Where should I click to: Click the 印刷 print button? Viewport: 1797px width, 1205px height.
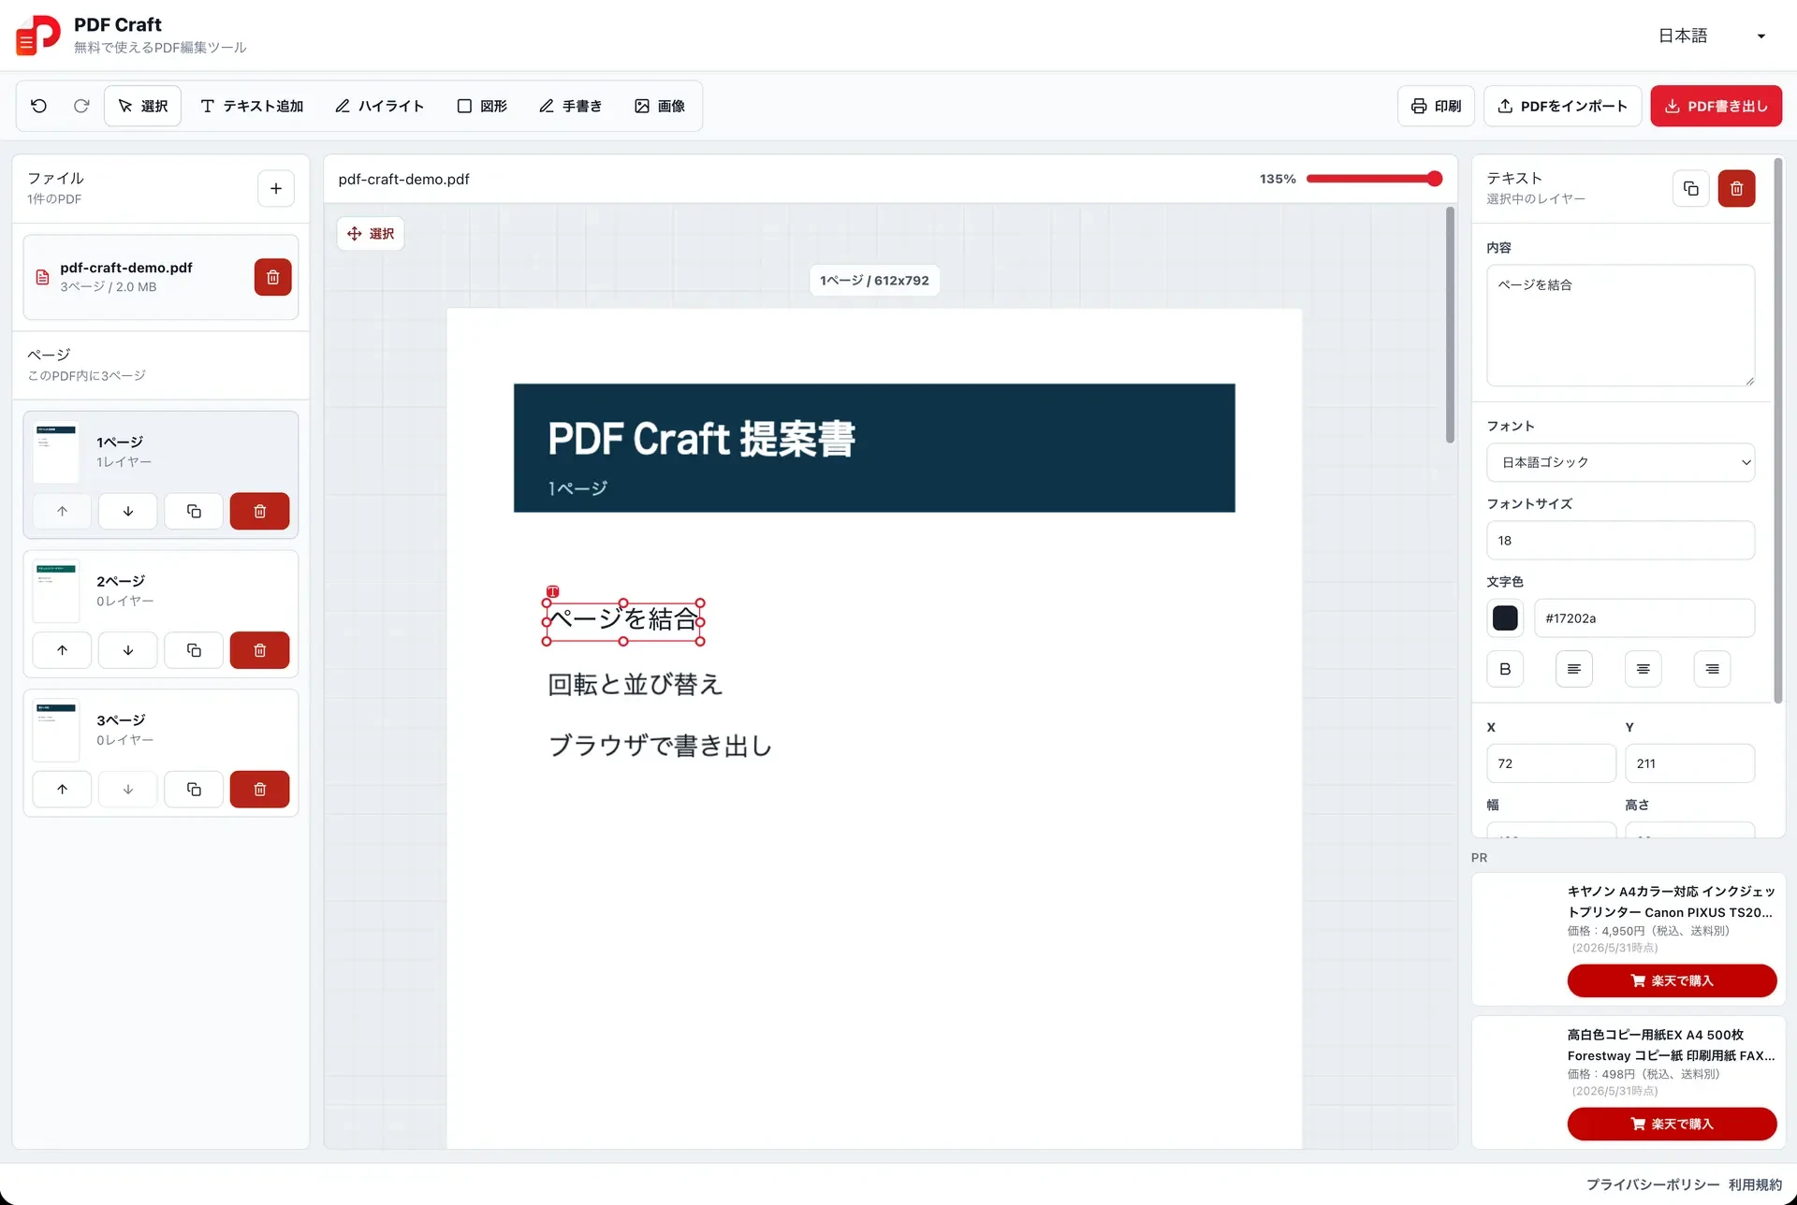[1436, 106]
